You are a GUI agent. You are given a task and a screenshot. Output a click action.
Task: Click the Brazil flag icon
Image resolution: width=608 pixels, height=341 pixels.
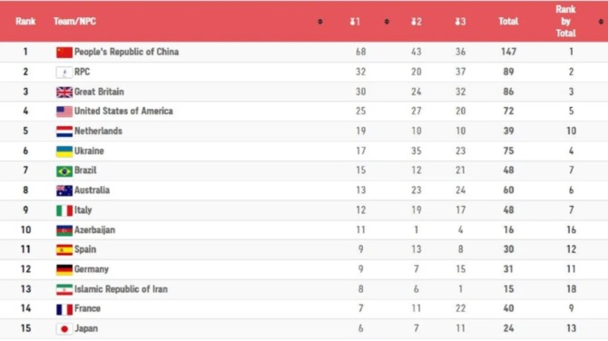pyautogui.click(x=64, y=170)
